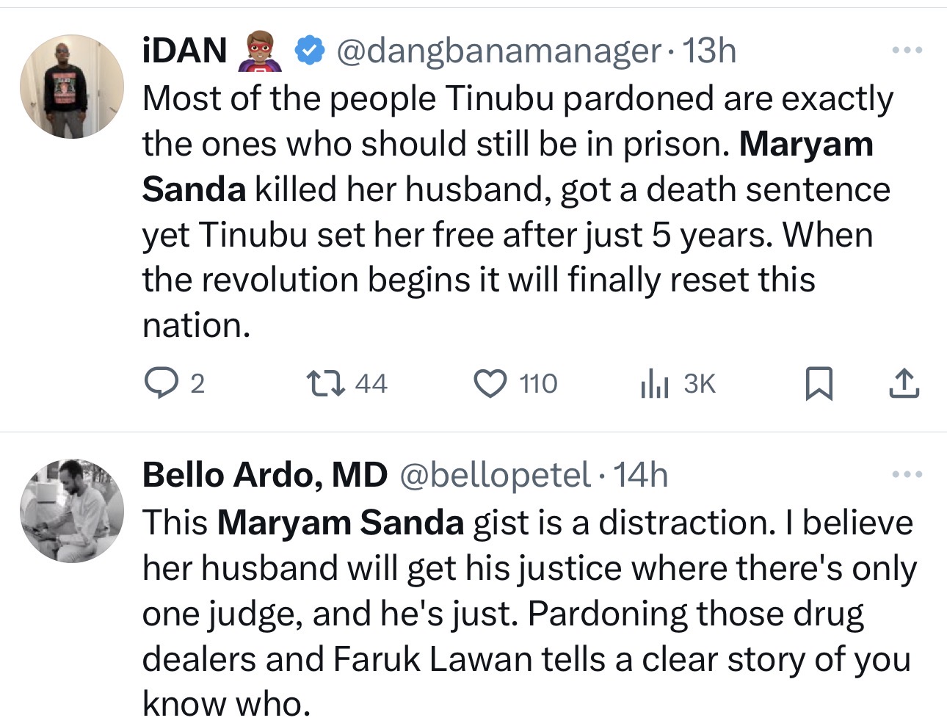View analytics for iDAN's tweet

[654, 383]
